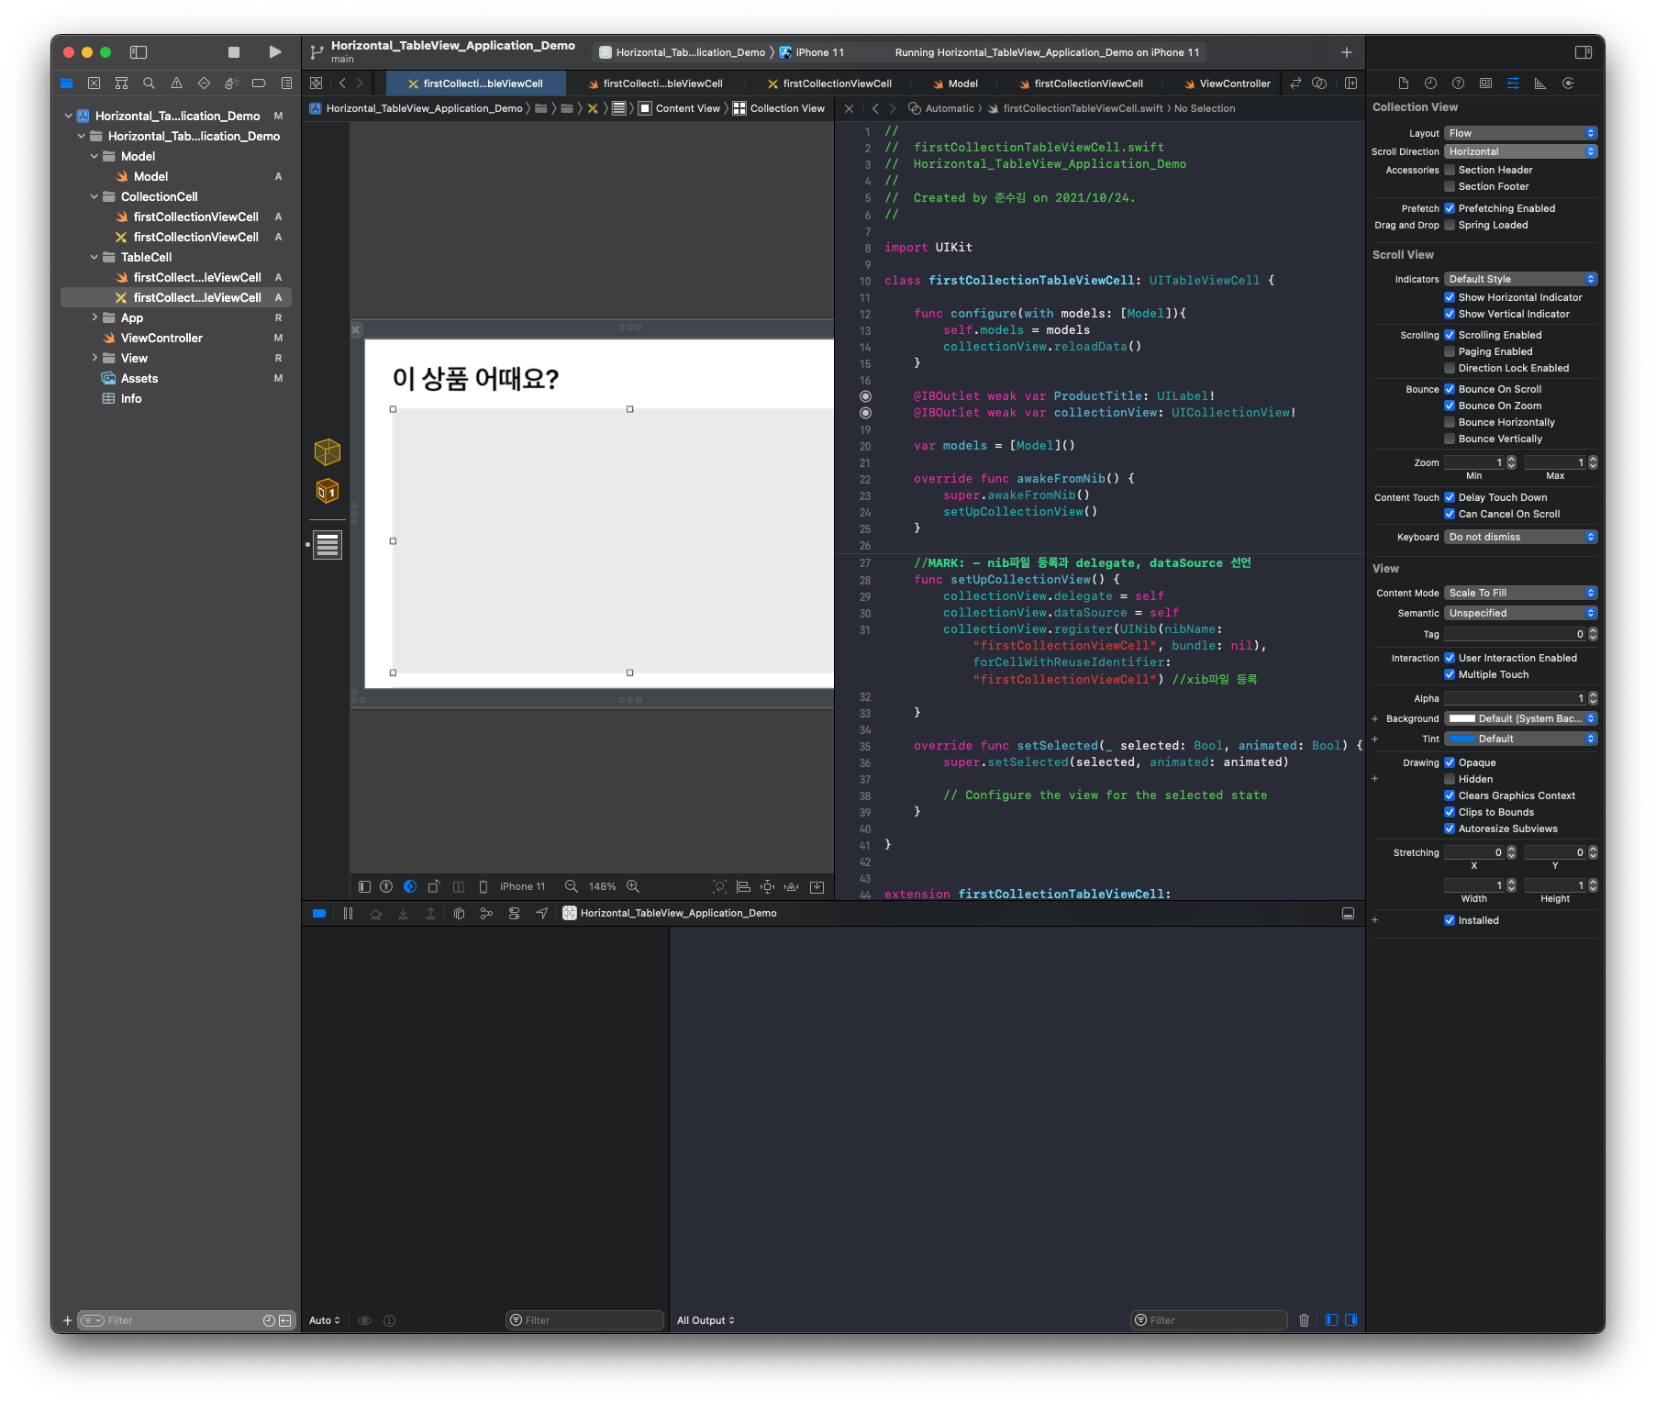Click the navigator Filter field
Screen dimensions: 1656x1401
(x=184, y=1320)
